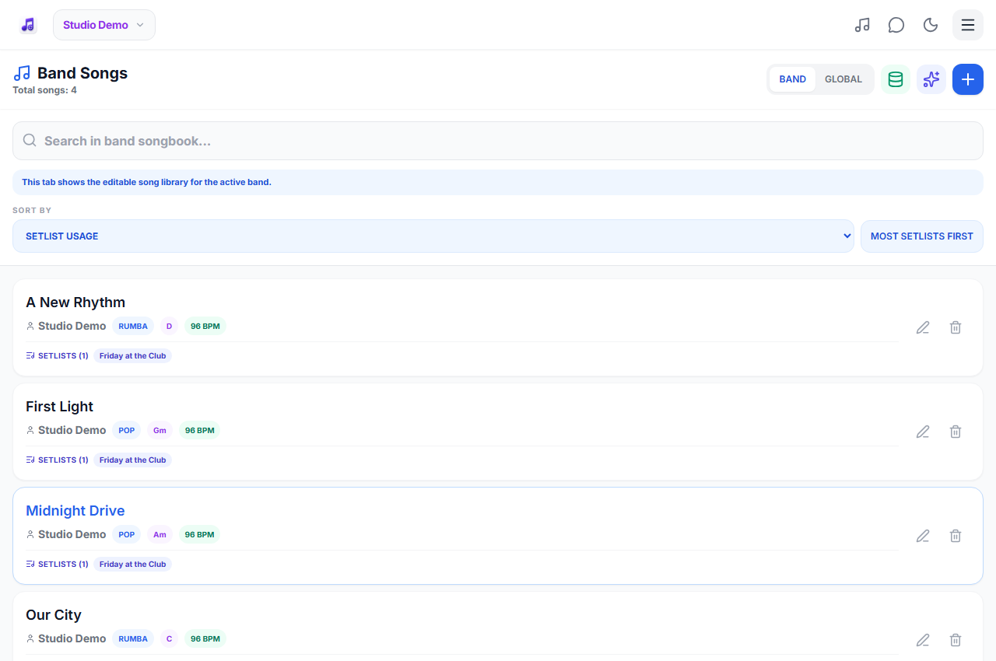This screenshot has height=661, width=996.
Task: Edit the A New Rhythm song
Action: point(923,327)
